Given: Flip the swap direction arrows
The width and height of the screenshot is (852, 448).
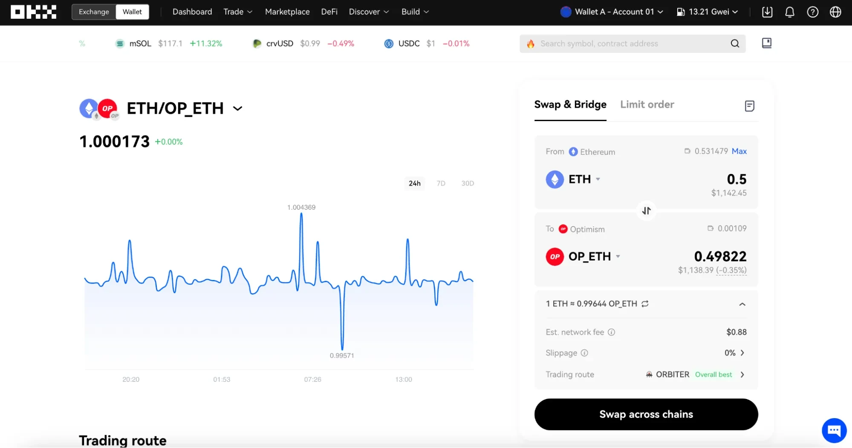Looking at the screenshot, I should [x=646, y=211].
